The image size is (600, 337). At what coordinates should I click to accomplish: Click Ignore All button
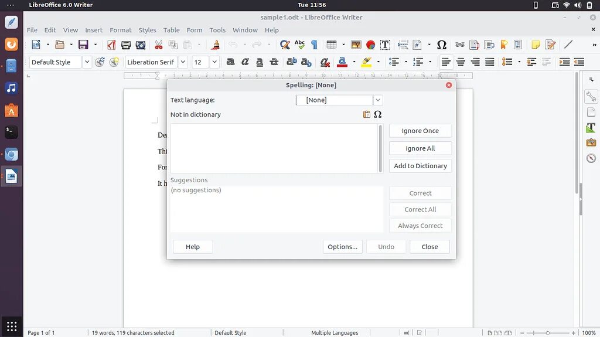(420, 148)
